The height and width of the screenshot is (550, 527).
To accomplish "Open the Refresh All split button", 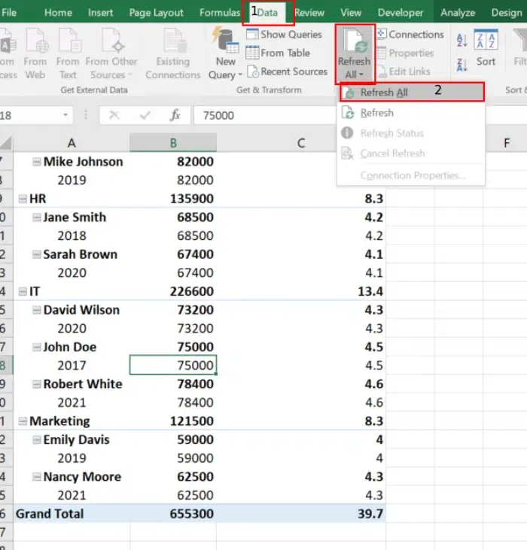I will pyautogui.click(x=355, y=54).
